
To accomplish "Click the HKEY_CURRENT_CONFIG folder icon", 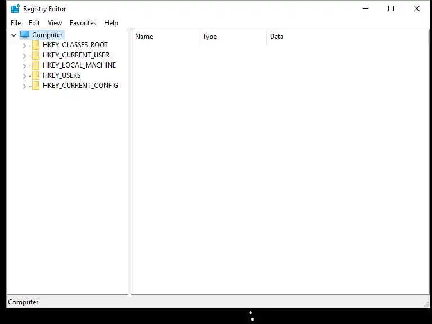I will point(35,85).
